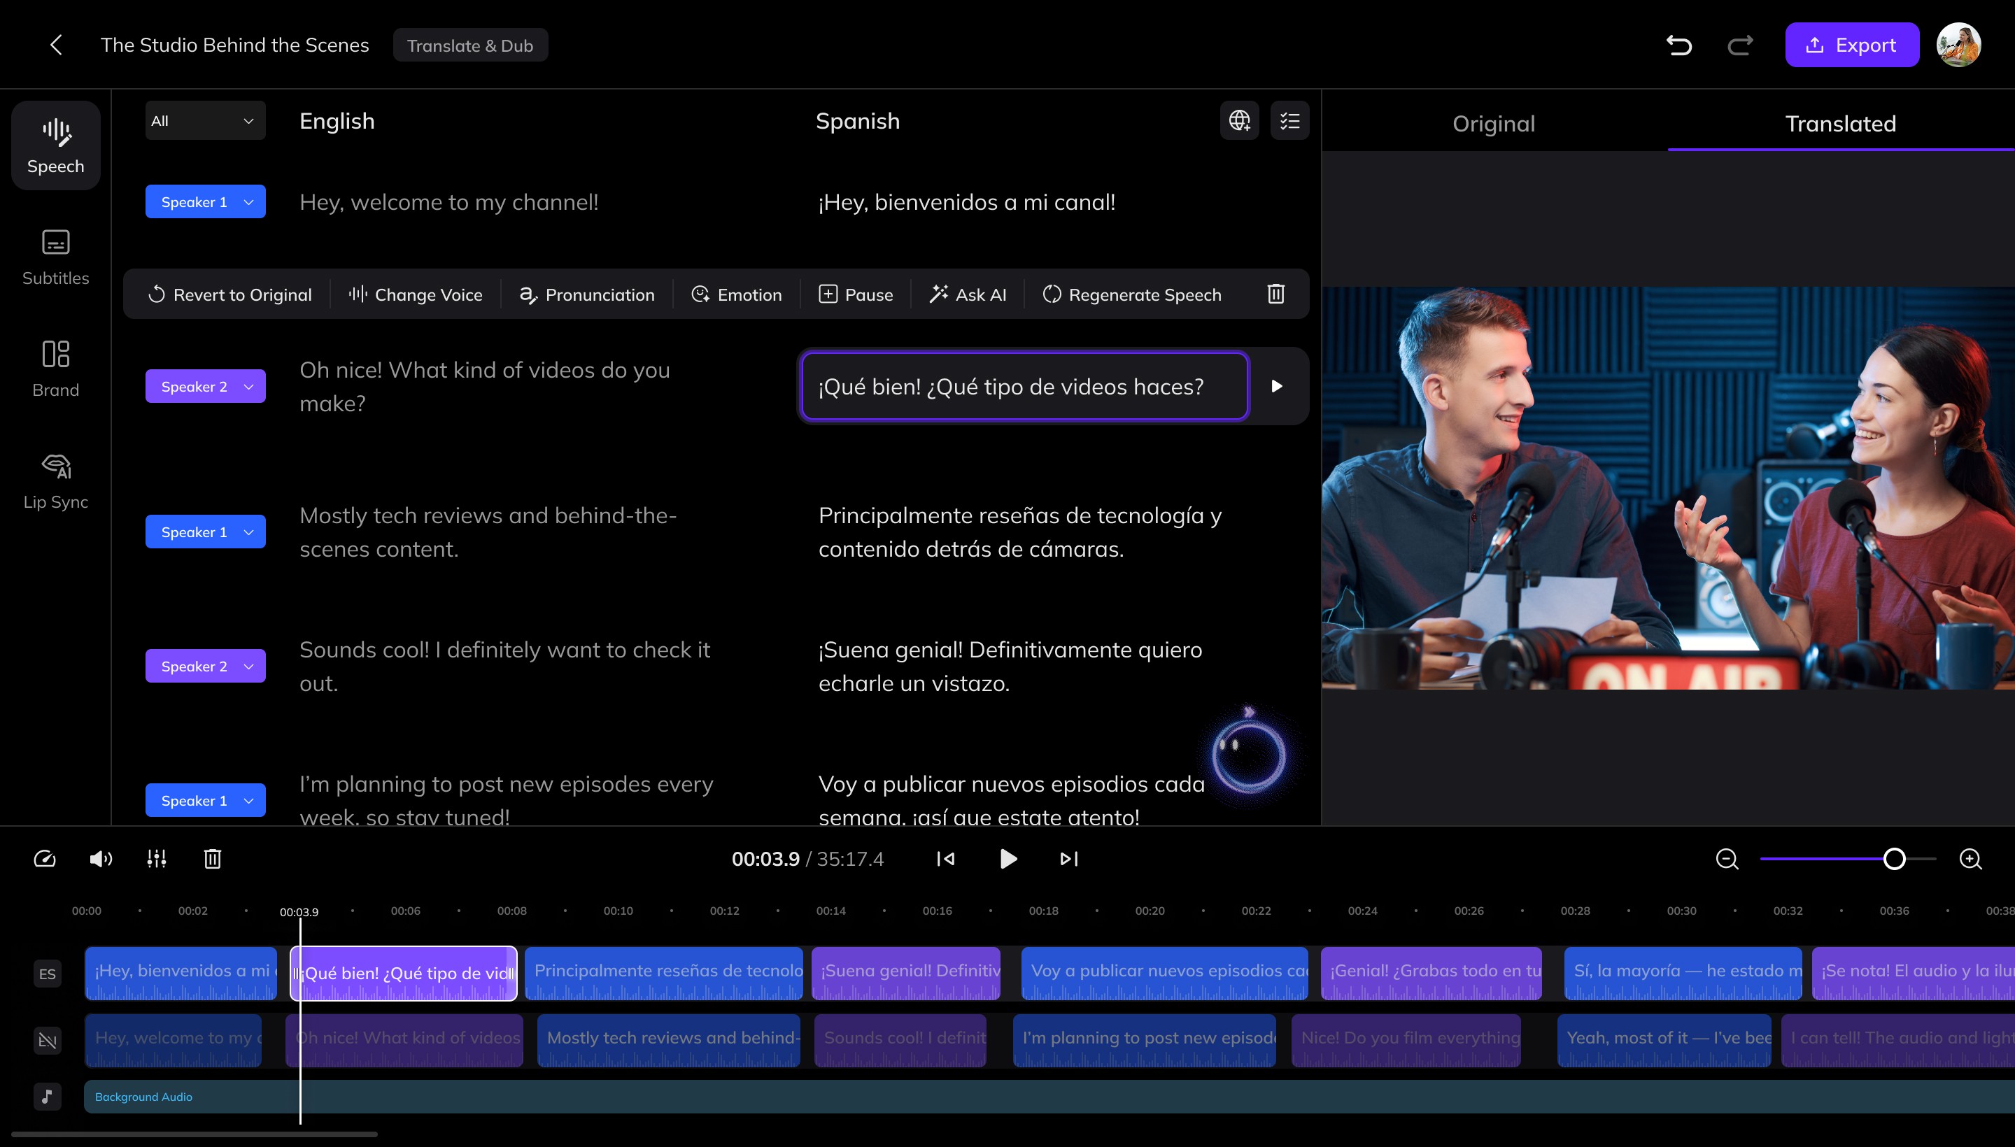Click the multi-select checklist icon

pos(1289,120)
